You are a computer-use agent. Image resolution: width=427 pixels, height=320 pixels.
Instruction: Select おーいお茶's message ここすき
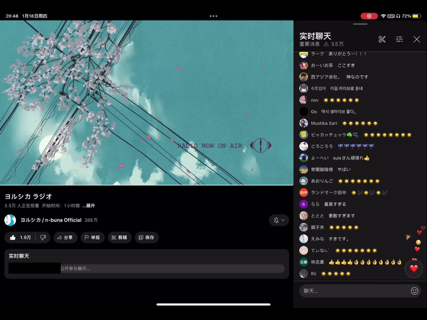(x=346, y=65)
